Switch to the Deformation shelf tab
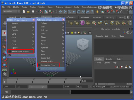Screen dimensions: 134x100 tap(71, 17)
